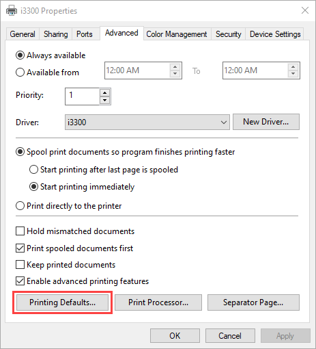Open the Separator Page settings
The height and width of the screenshot is (349, 316).
coord(253,302)
